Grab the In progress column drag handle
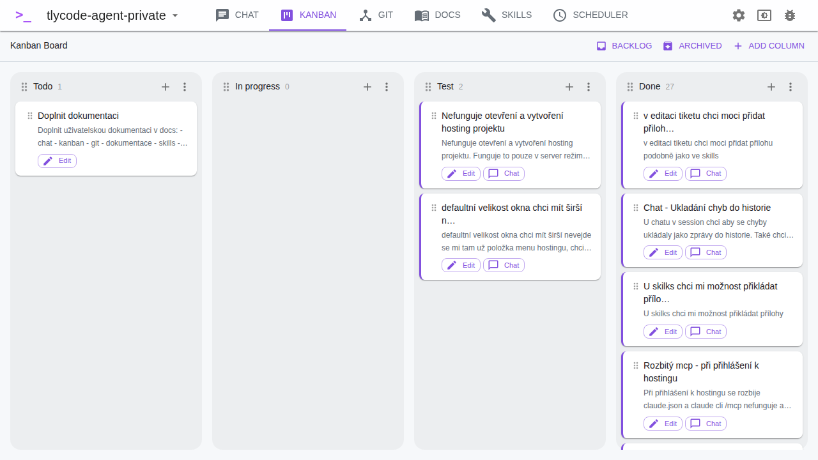The image size is (818, 460). coord(226,87)
